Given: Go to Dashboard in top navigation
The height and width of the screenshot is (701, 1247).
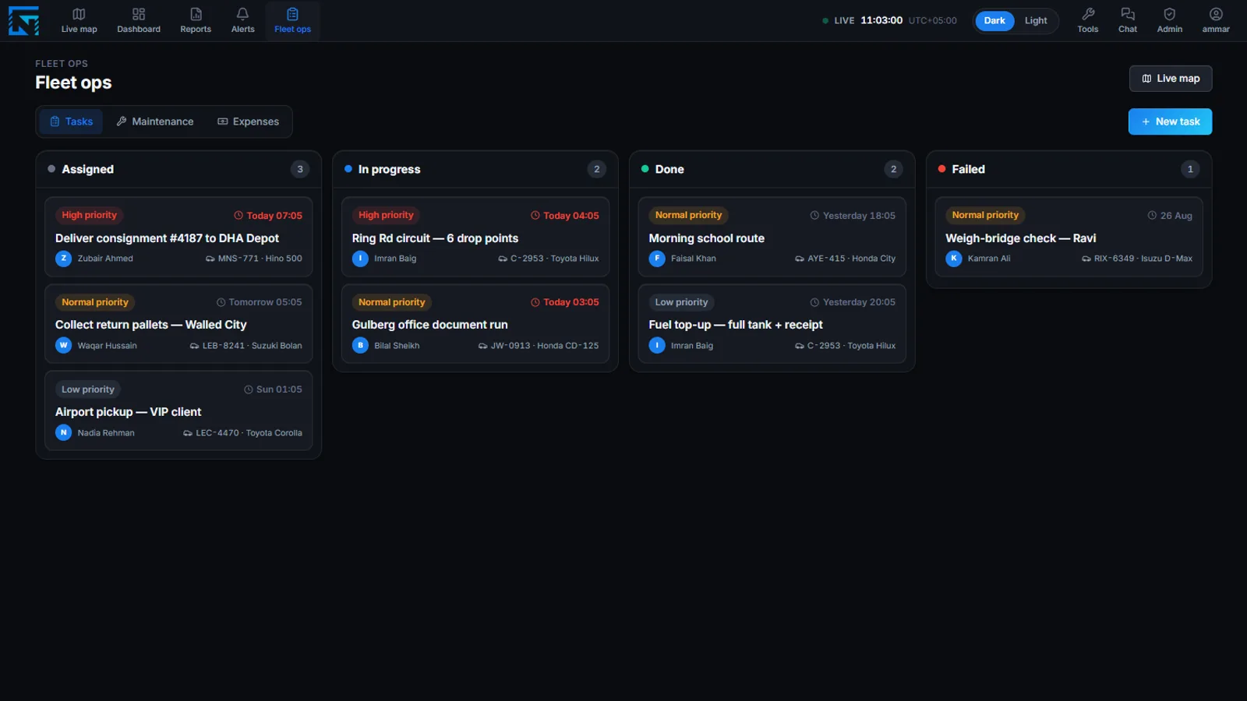Looking at the screenshot, I should [x=139, y=21].
